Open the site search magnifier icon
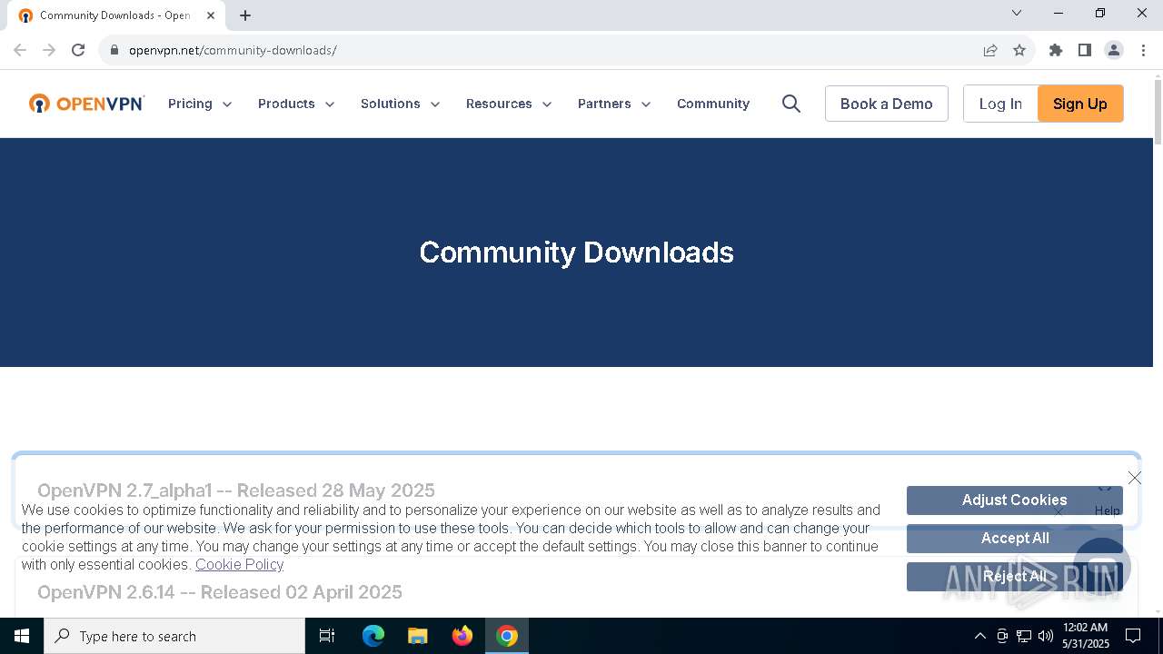 pos(791,104)
